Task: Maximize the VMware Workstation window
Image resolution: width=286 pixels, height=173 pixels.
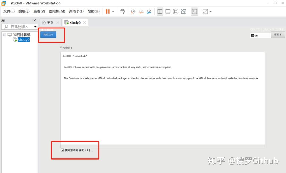Action: pos(276,3)
